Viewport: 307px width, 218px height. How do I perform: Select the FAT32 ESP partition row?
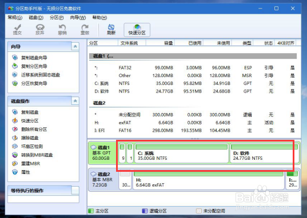pos(193,68)
